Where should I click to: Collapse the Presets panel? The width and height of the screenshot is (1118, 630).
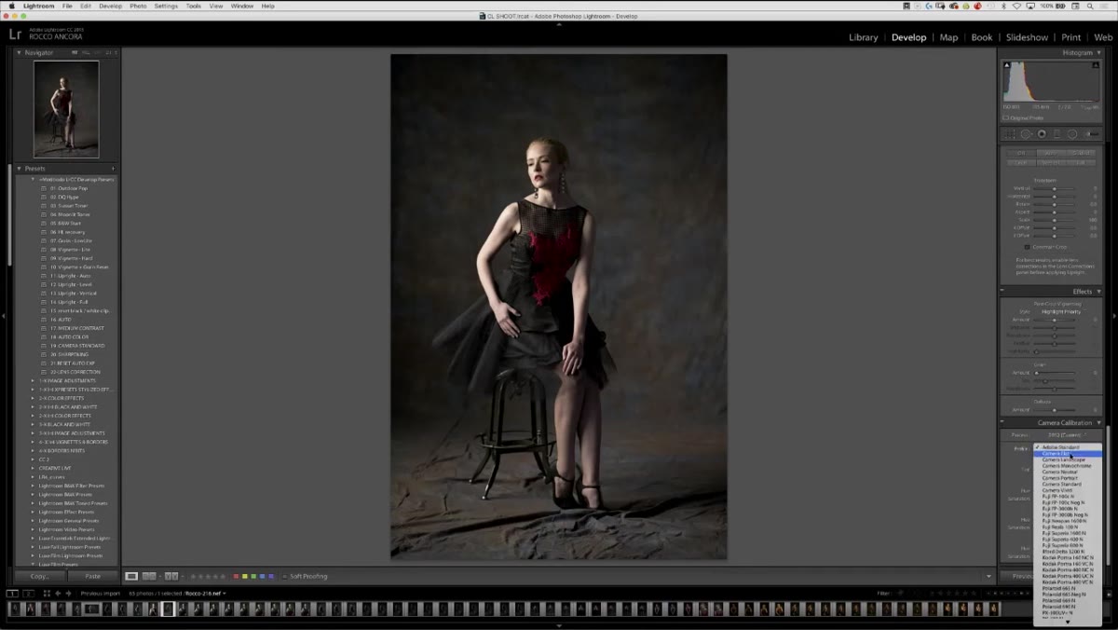(20, 169)
